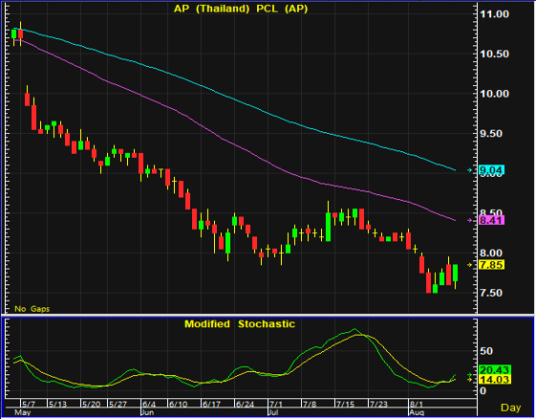This screenshot has width=536, height=419.
Task: Click the yellow arrow beside the 7.85 label
Action: (x=470, y=265)
